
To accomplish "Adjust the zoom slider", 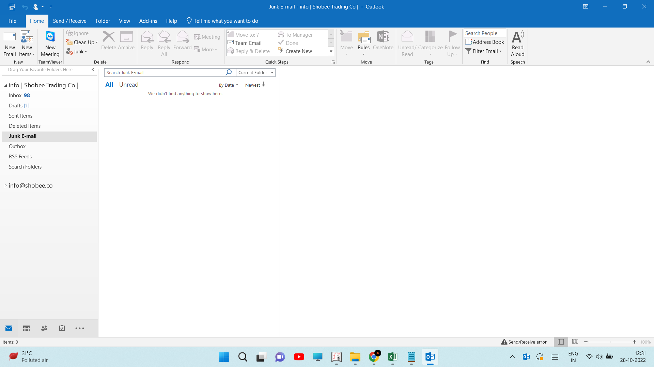I will [610, 342].
